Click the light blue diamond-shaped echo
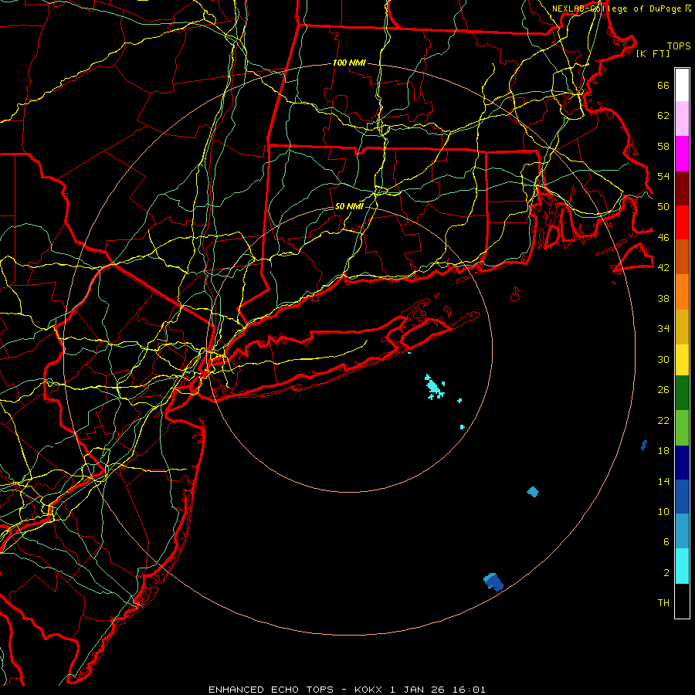The image size is (695, 695). click(533, 492)
